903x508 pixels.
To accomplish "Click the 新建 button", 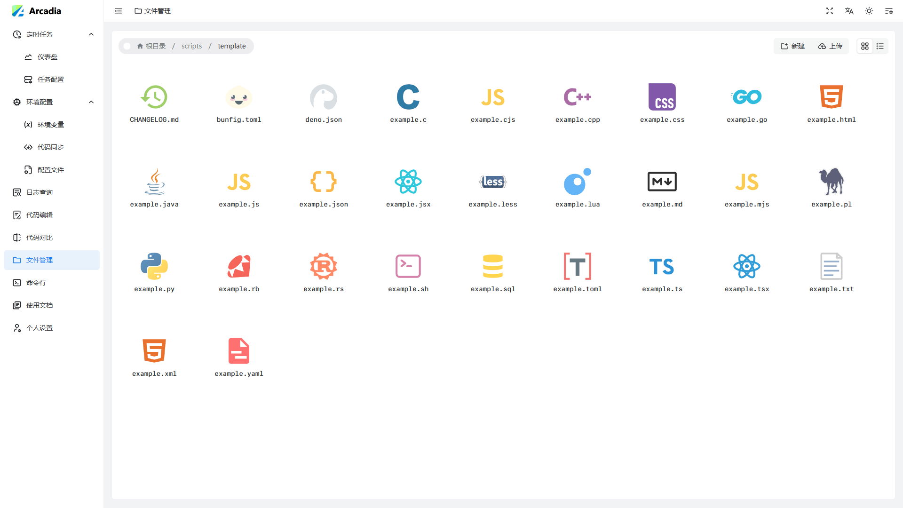I will (x=793, y=46).
